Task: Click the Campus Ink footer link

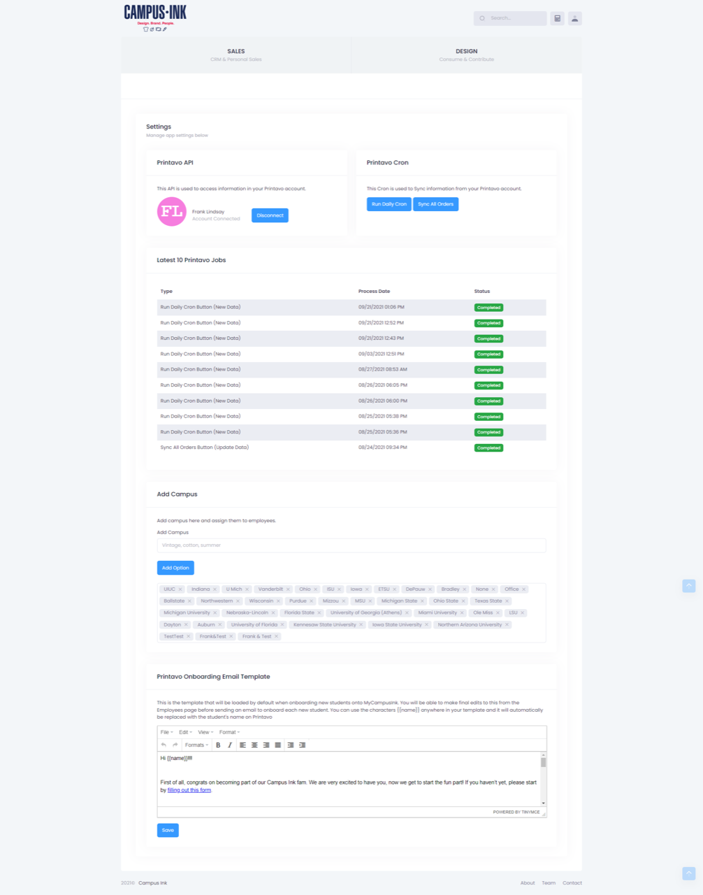Action: pos(152,883)
